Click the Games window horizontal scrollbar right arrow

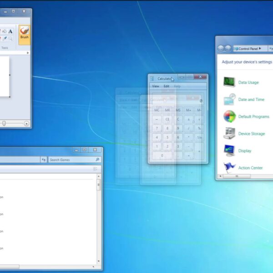(93, 267)
